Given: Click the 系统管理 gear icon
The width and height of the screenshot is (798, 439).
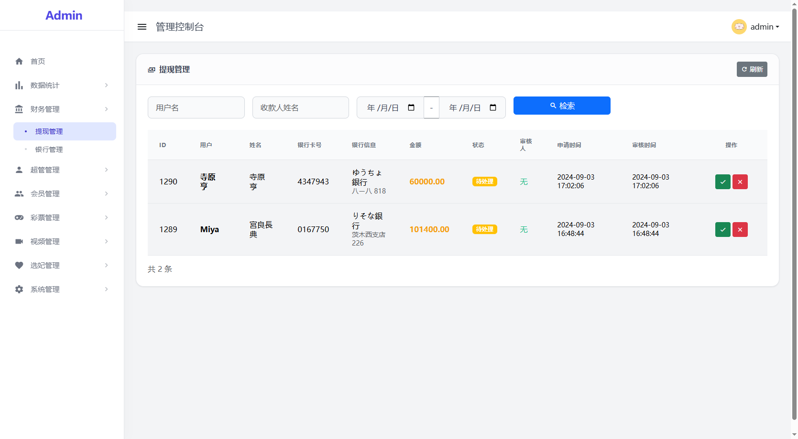Looking at the screenshot, I should coord(19,289).
